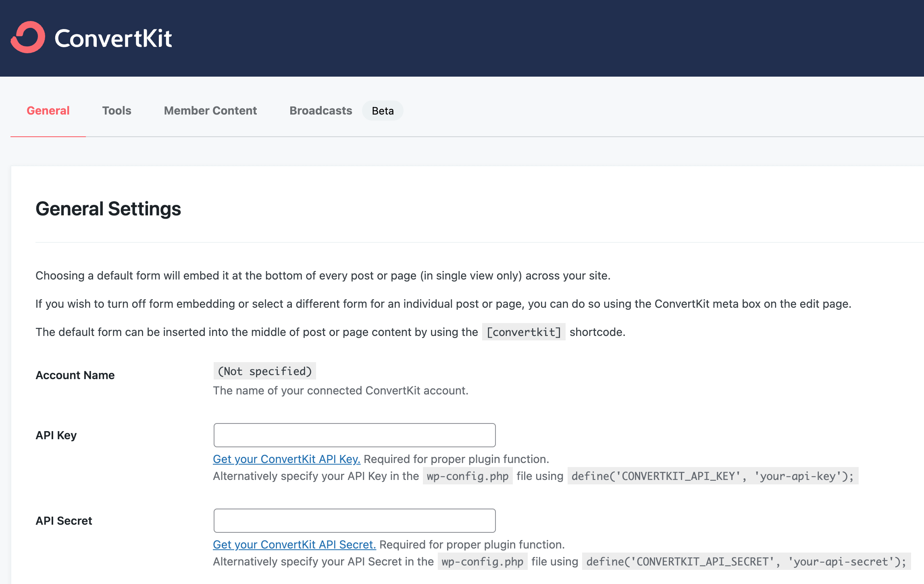Viewport: 924px width, 584px height.
Task: Click the text 'The name of your connected ConvertKit account.'
Action: 341,390
